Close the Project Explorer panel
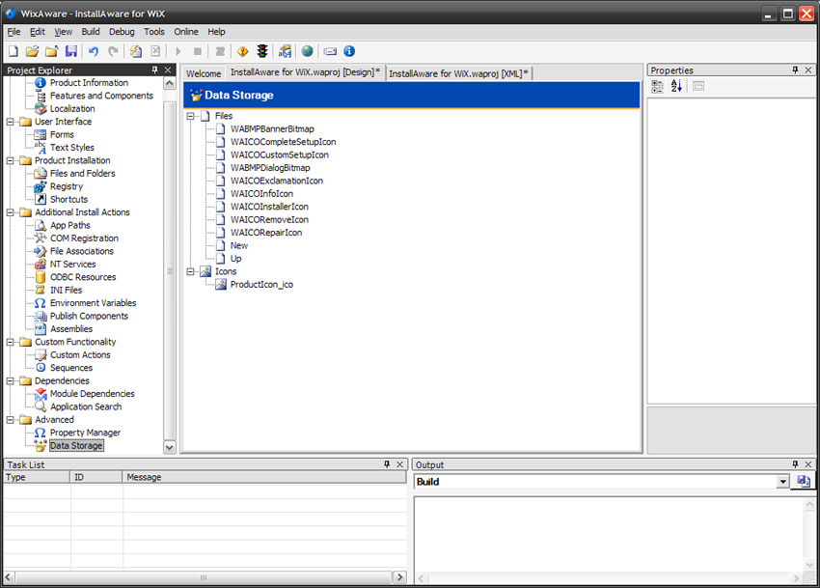Screen dimensions: 820x588 click(168, 70)
